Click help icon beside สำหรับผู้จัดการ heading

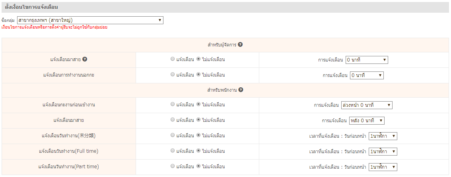click(x=241, y=45)
